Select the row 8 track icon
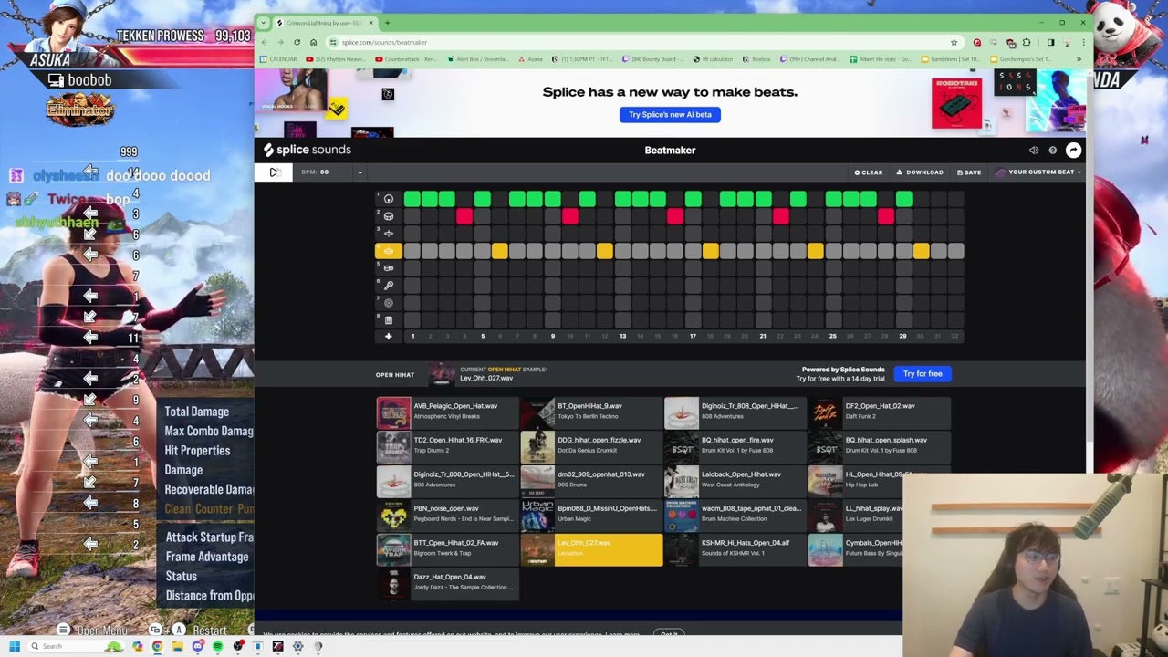The width and height of the screenshot is (1168, 657). point(389,320)
